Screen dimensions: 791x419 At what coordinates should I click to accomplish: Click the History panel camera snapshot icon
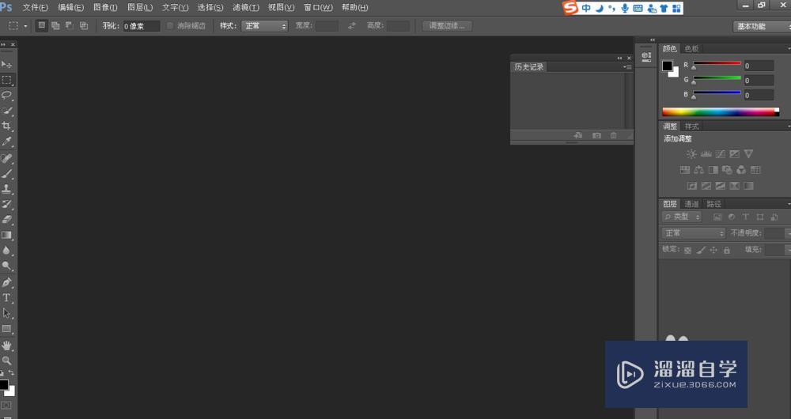[596, 135]
